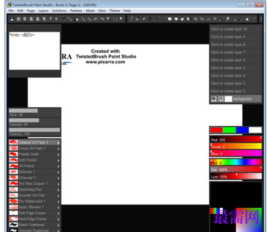Screen dimensions: 268x232
Task: Select the Soft Edge Eraser brush
Action: 34,213
